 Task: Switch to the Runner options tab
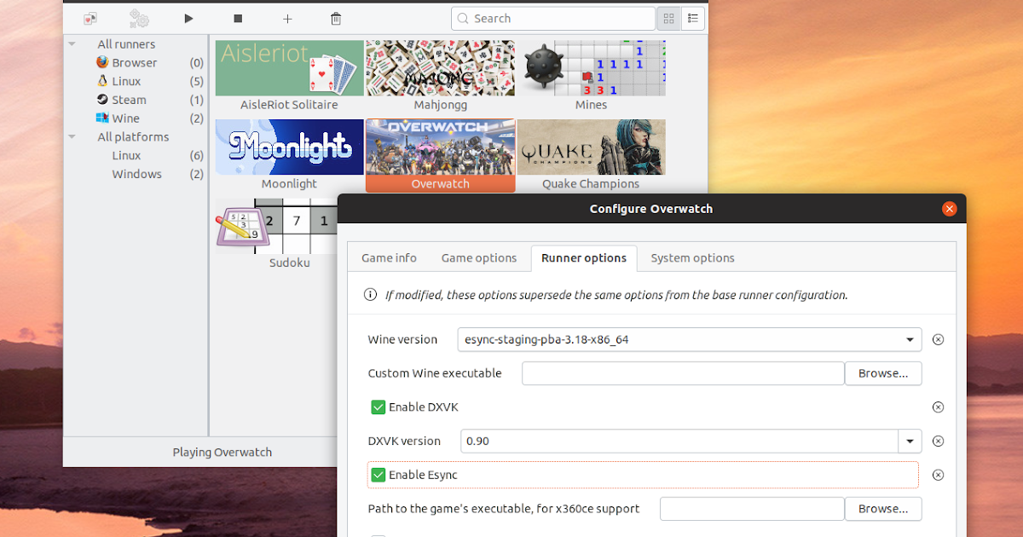pyautogui.click(x=584, y=258)
